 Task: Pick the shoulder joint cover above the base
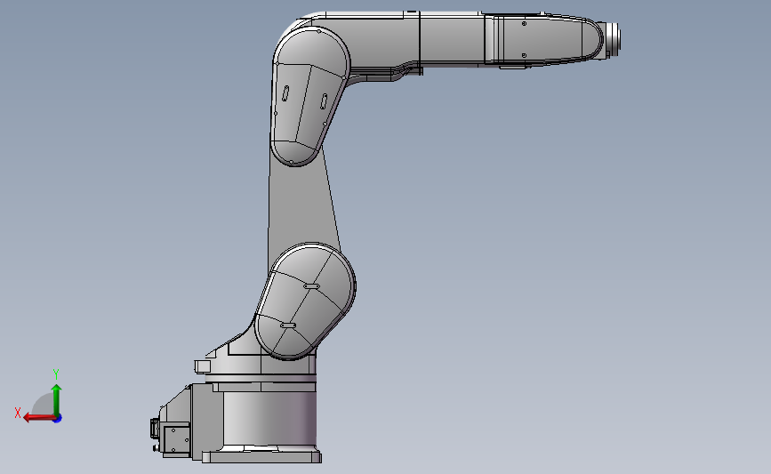(305, 301)
